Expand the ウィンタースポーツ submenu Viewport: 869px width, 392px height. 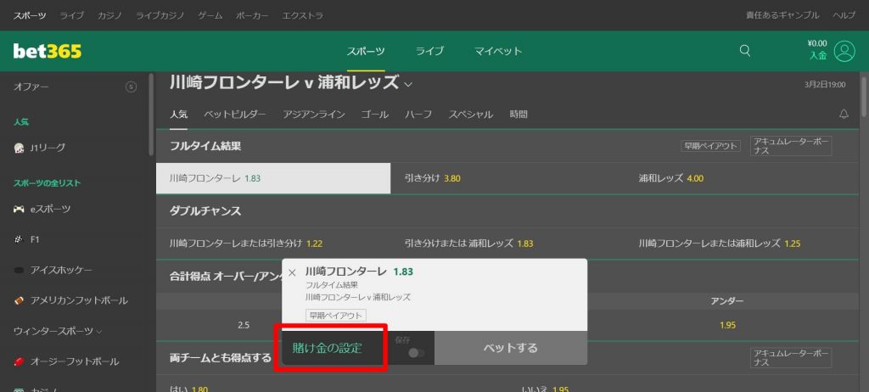pos(58,331)
